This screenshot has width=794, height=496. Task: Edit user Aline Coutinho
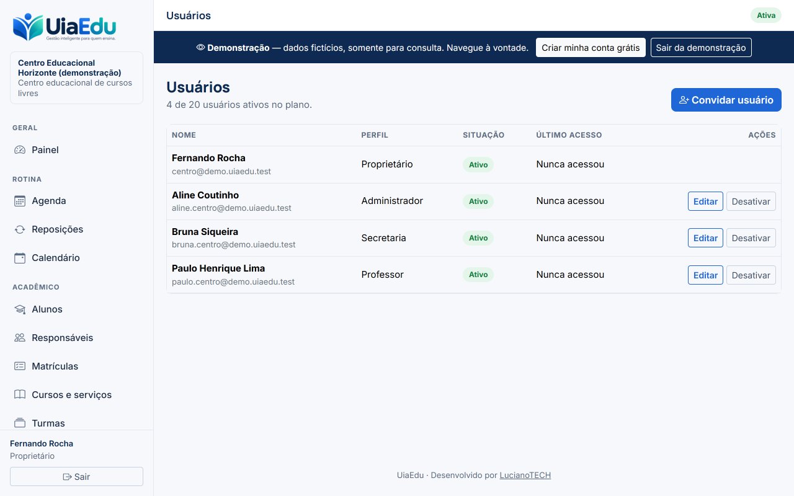tap(705, 201)
